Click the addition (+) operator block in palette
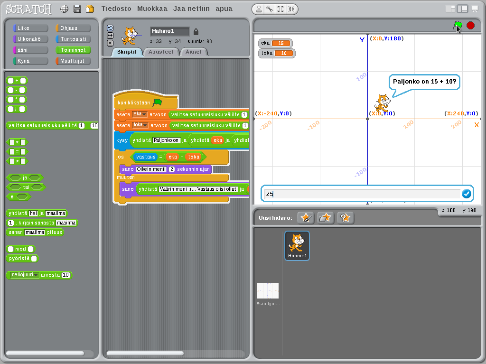Viewport: 486px width, 364px height. tap(17, 81)
